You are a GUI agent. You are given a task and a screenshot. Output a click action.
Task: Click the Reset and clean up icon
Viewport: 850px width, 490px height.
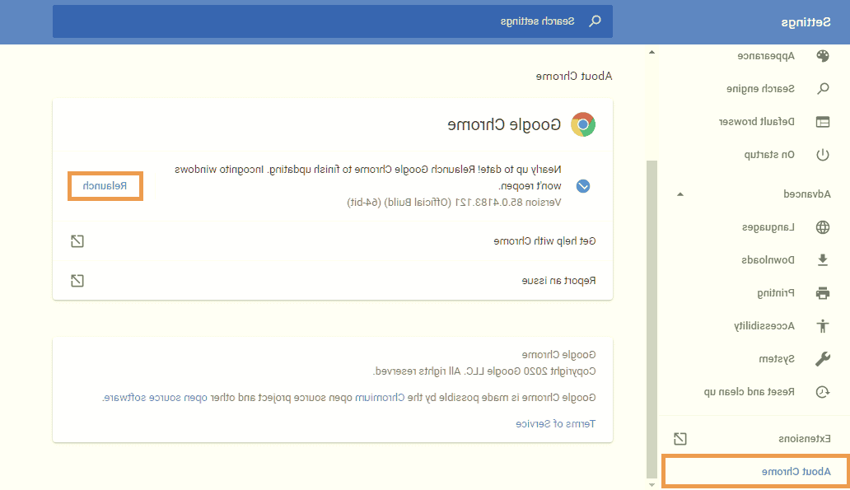822,392
